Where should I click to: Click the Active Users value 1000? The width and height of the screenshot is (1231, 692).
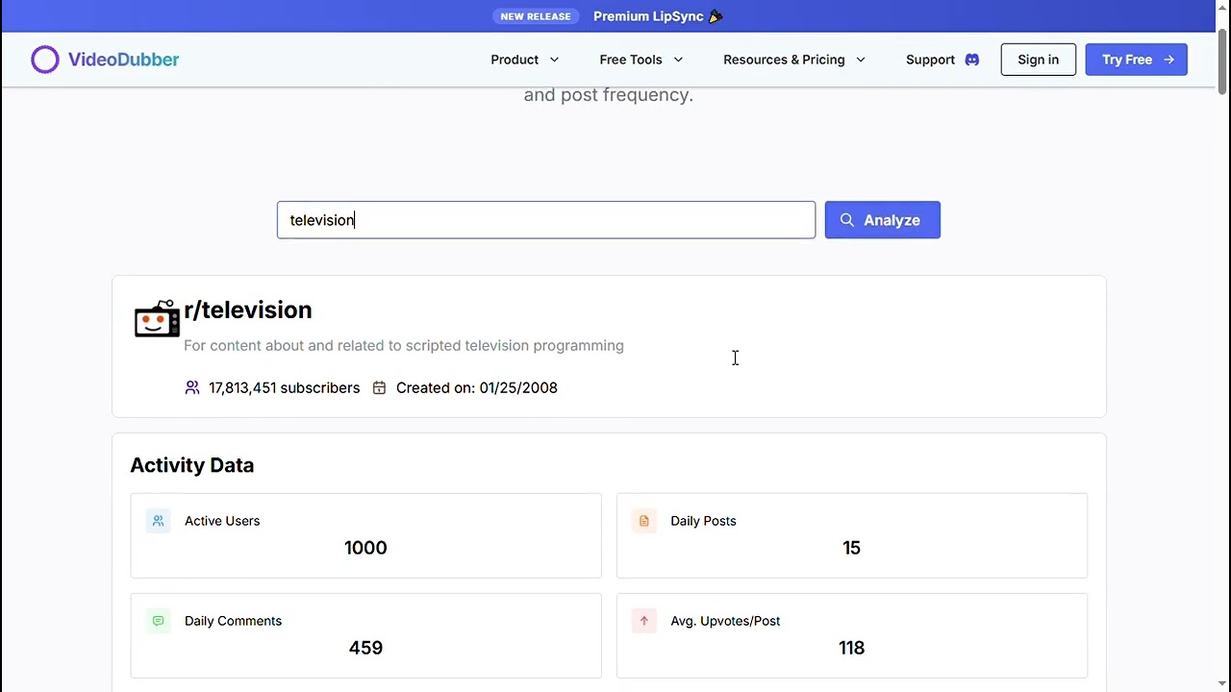(x=365, y=548)
